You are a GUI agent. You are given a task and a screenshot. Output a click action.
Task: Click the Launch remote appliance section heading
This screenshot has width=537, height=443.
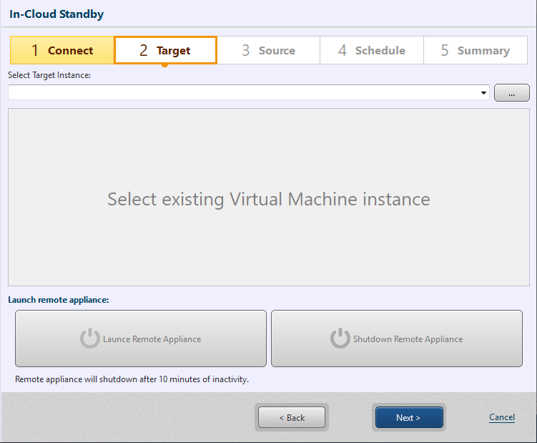coord(59,300)
